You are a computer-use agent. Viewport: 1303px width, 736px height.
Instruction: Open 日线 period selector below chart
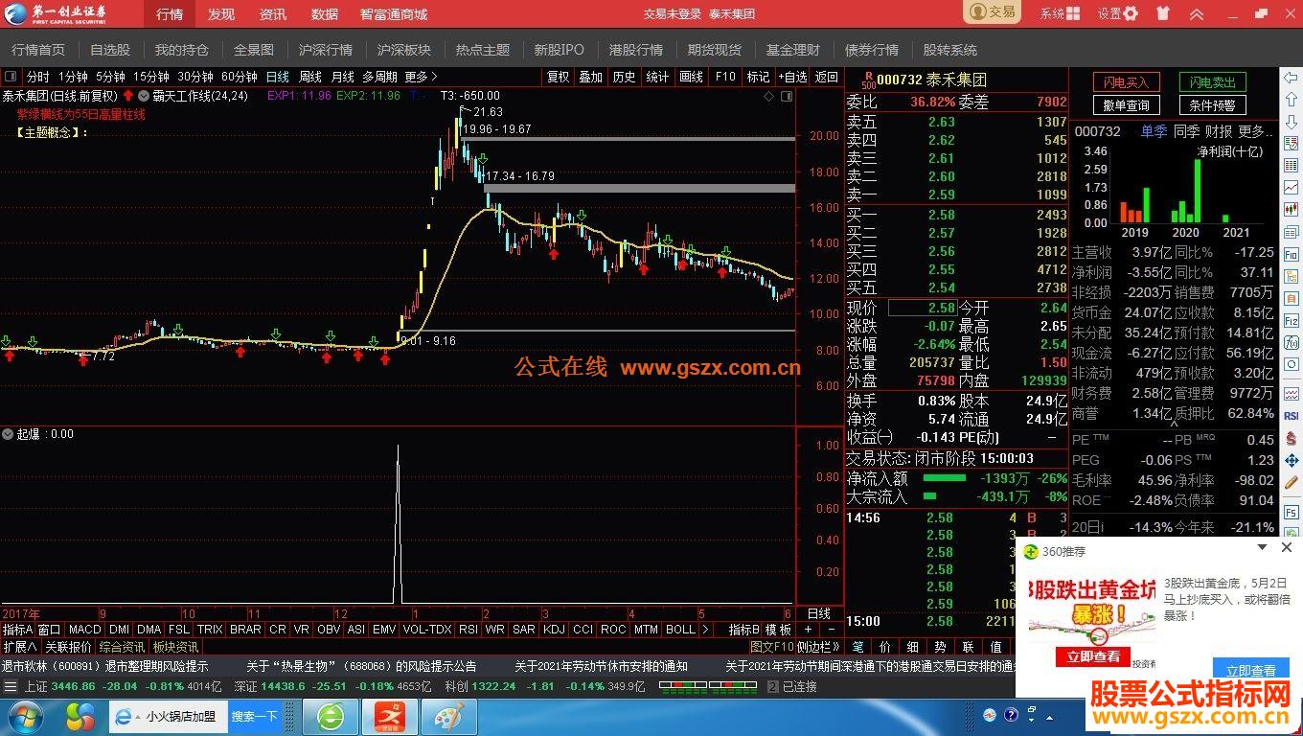click(x=819, y=613)
